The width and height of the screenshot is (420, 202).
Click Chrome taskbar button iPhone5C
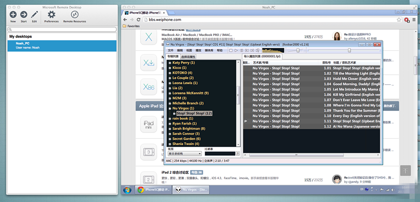tap(153, 190)
